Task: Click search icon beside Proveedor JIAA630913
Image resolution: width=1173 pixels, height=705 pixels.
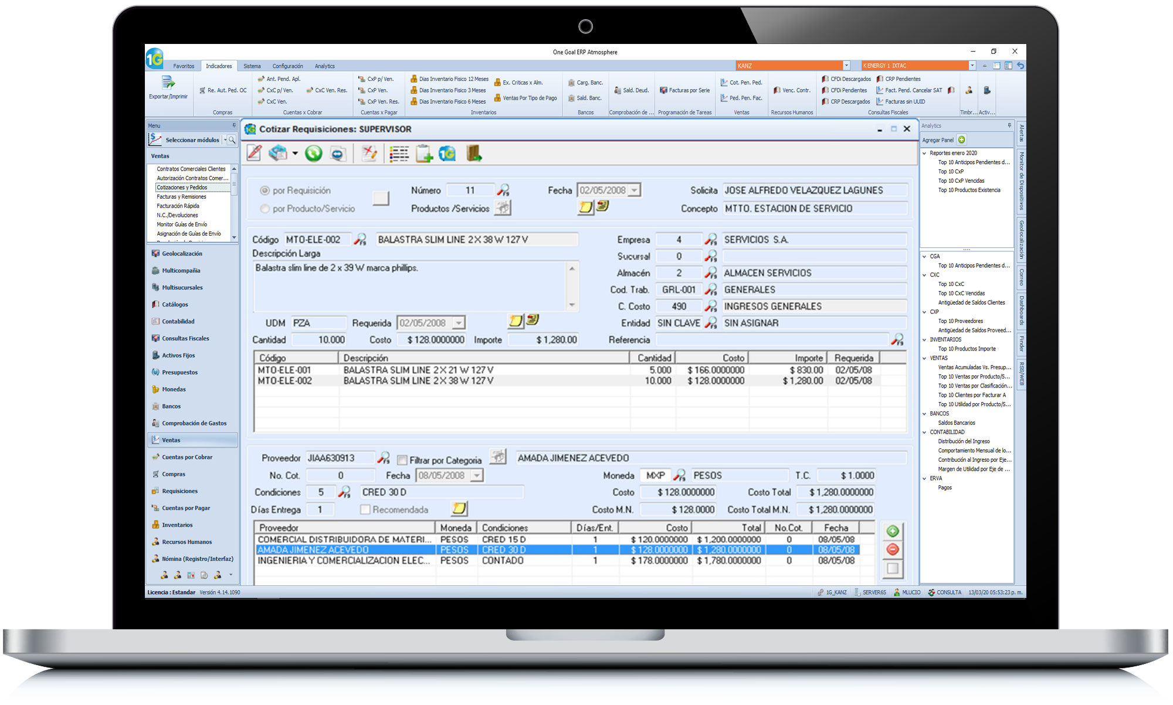Action: click(384, 458)
